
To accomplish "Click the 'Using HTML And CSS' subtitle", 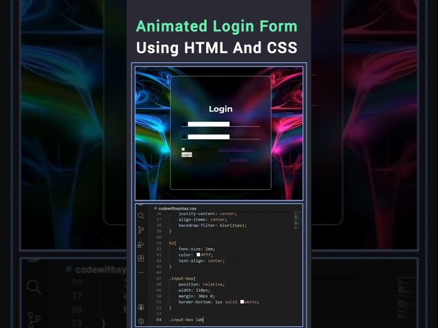I will 217,48.
